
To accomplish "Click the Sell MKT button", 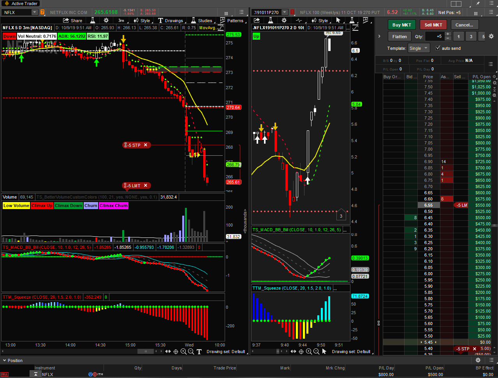I will tap(433, 25).
